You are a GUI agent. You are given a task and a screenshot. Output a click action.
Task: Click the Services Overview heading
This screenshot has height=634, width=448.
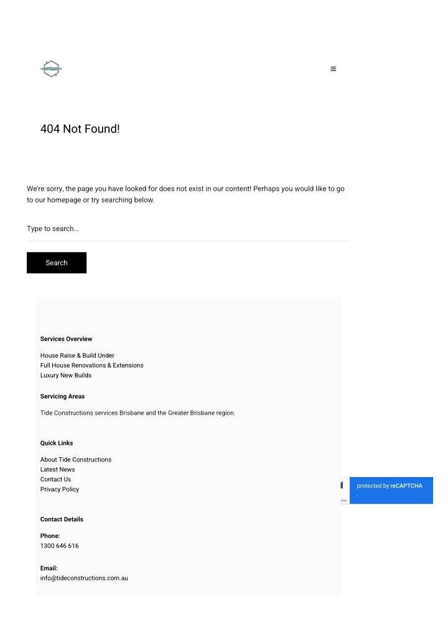click(x=66, y=339)
